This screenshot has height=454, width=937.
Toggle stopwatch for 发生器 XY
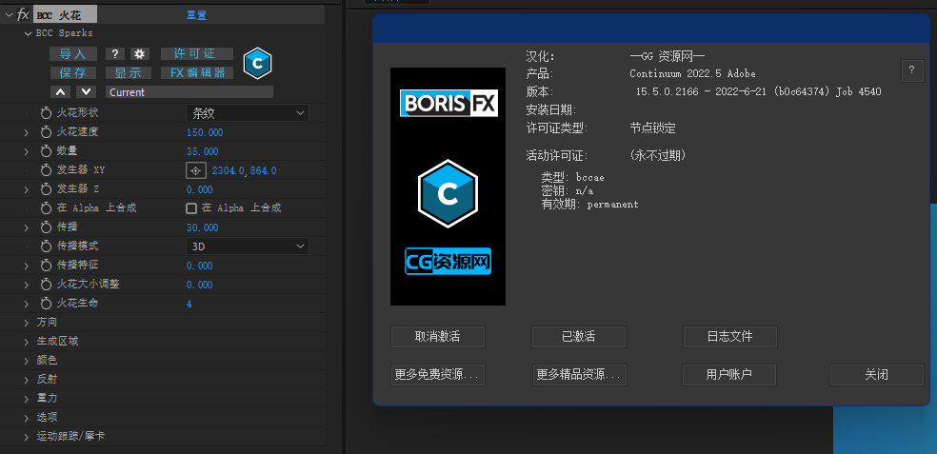point(46,170)
